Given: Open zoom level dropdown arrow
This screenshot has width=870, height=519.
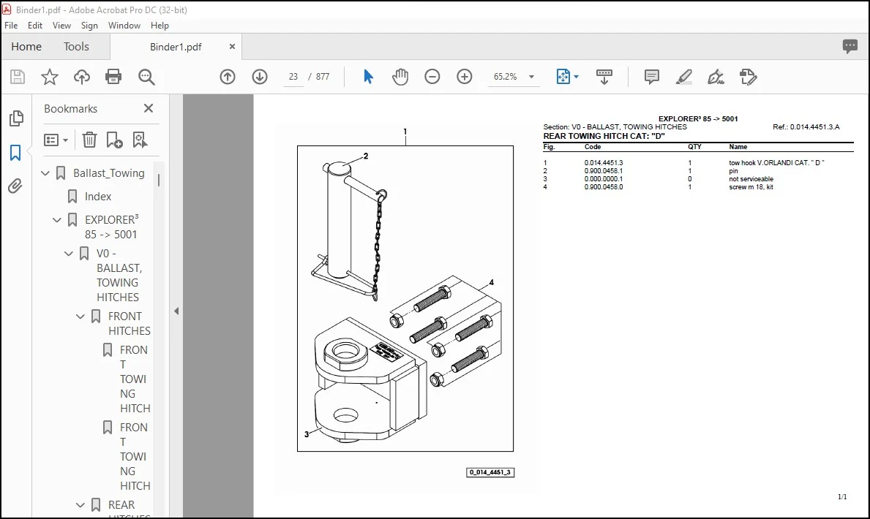Looking at the screenshot, I should click(x=531, y=77).
